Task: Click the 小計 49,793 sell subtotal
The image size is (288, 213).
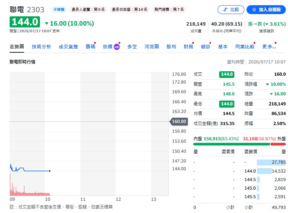Action: pyautogui.click(x=265, y=207)
